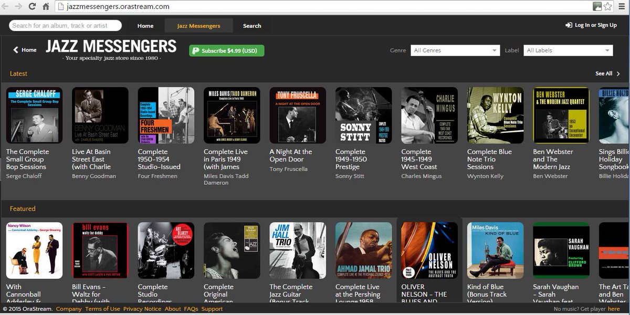
Task: Open the All Genres dropdown
Action: coord(455,50)
